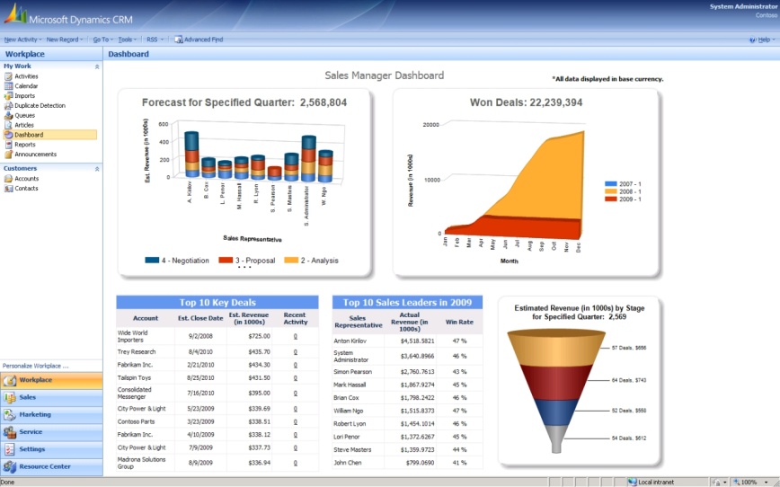Click Local intranet zone icon
This screenshot has width=780, height=487.
point(632,482)
